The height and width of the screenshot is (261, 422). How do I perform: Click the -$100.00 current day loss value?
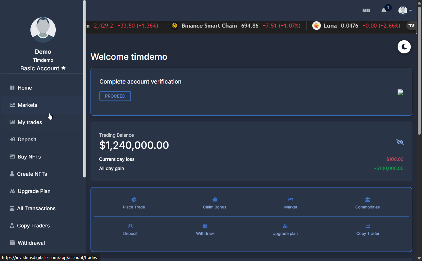394,159
